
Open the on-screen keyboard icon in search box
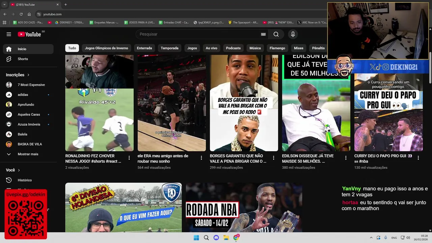[x=263, y=34]
